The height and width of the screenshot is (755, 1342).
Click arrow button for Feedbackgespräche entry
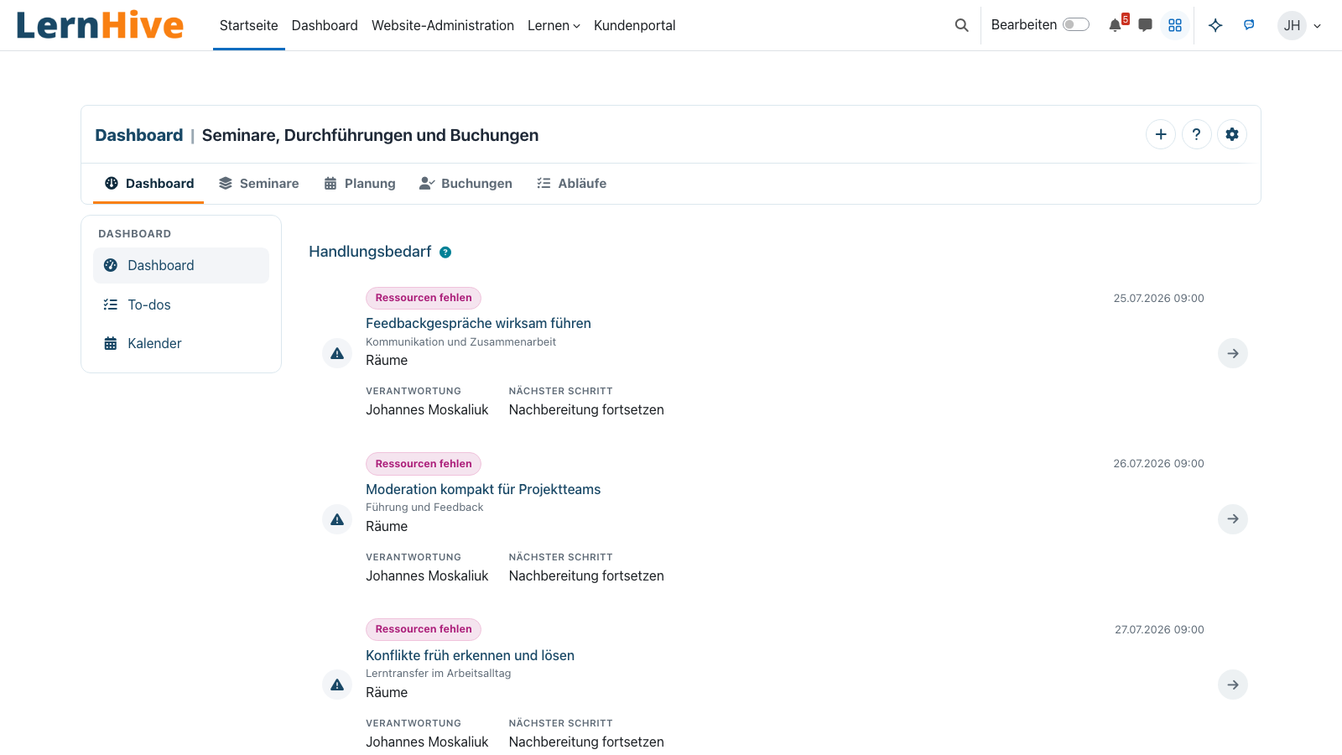coord(1233,353)
